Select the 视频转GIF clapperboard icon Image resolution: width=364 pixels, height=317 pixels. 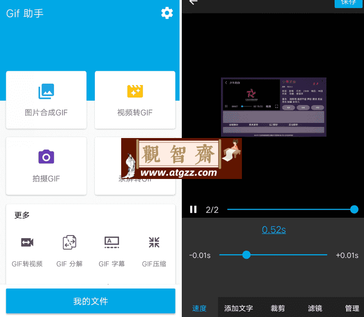(135, 91)
